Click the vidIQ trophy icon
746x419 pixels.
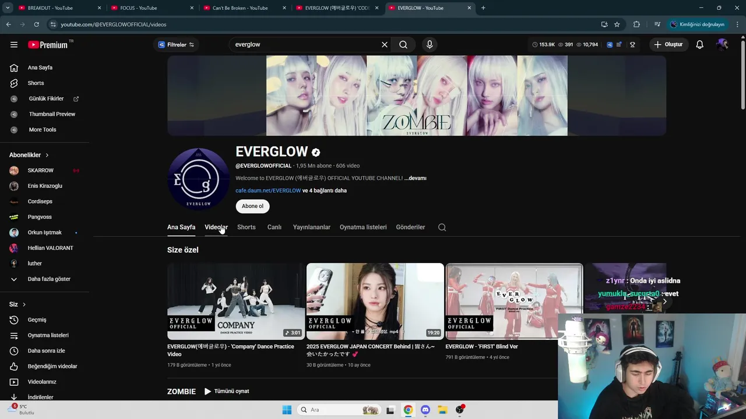tap(632, 45)
